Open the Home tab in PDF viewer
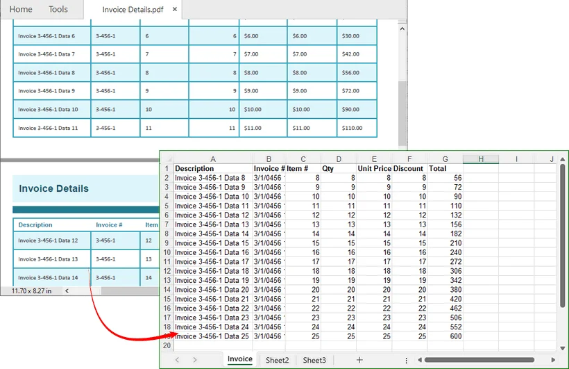569x369 pixels. [x=21, y=9]
